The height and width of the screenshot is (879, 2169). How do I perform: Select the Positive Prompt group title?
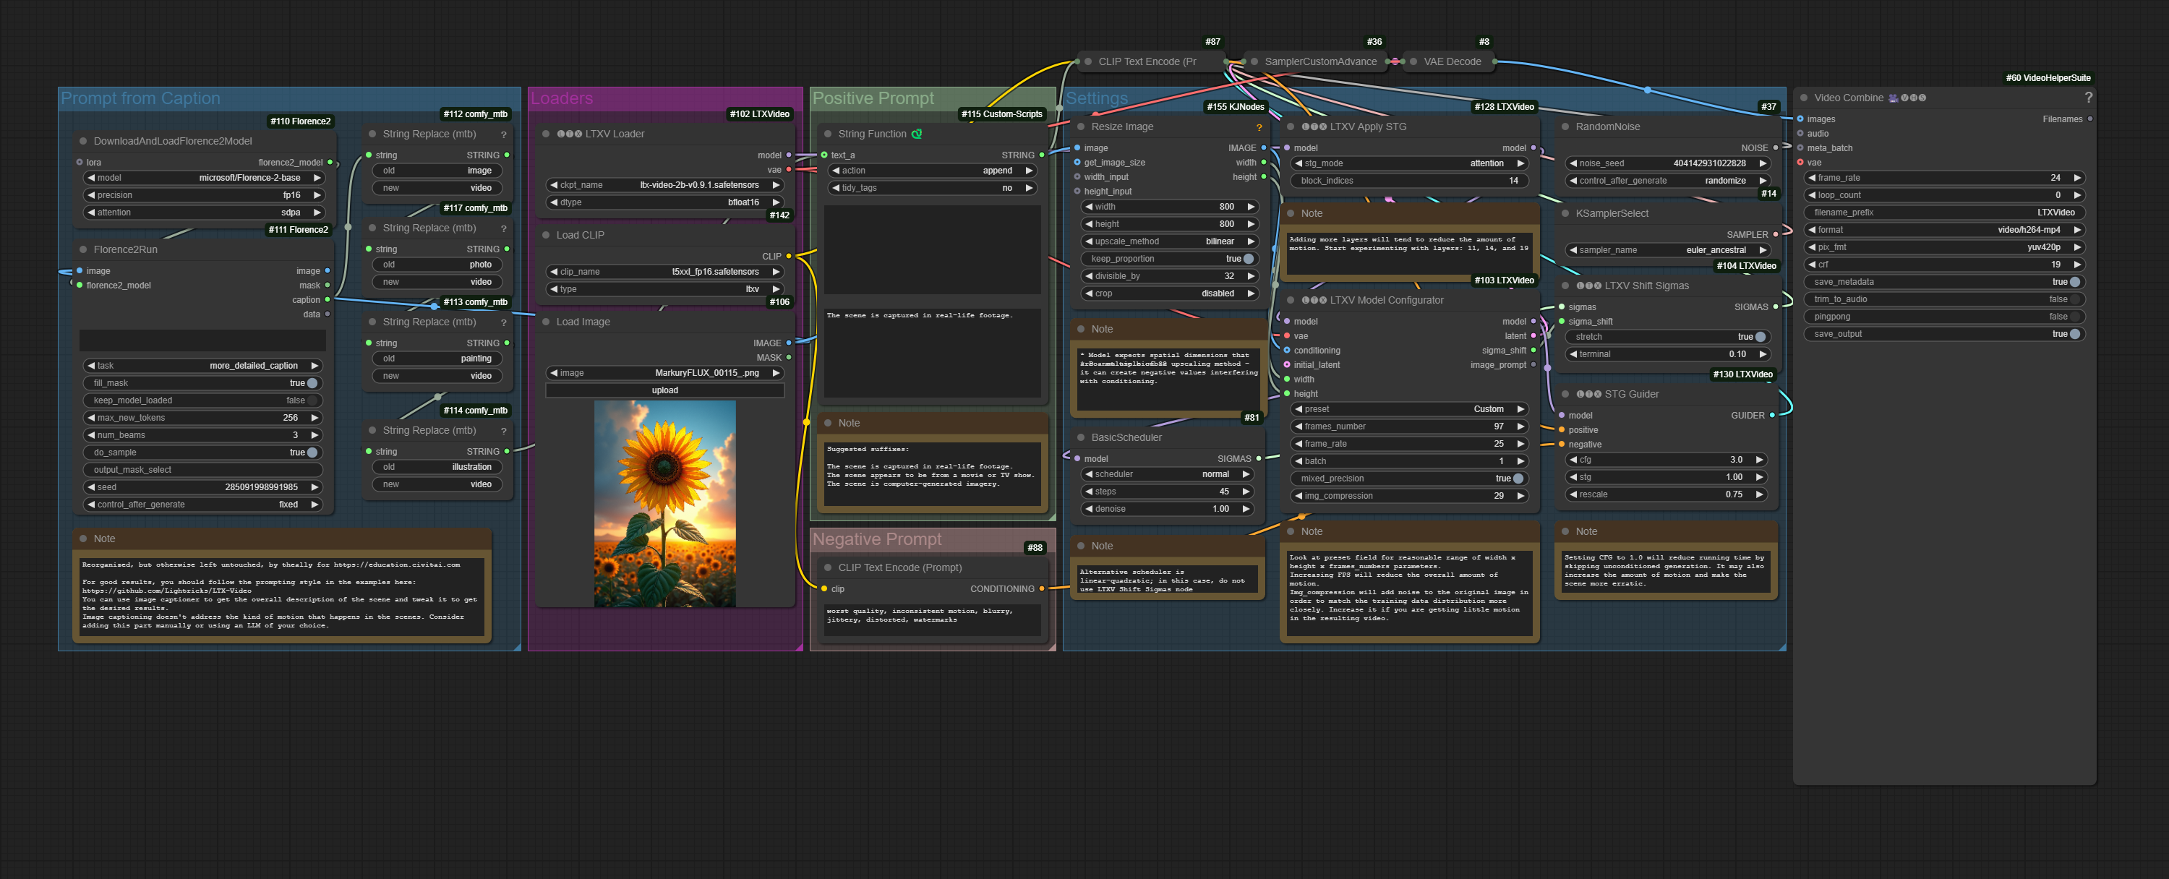(x=873, y=98)
